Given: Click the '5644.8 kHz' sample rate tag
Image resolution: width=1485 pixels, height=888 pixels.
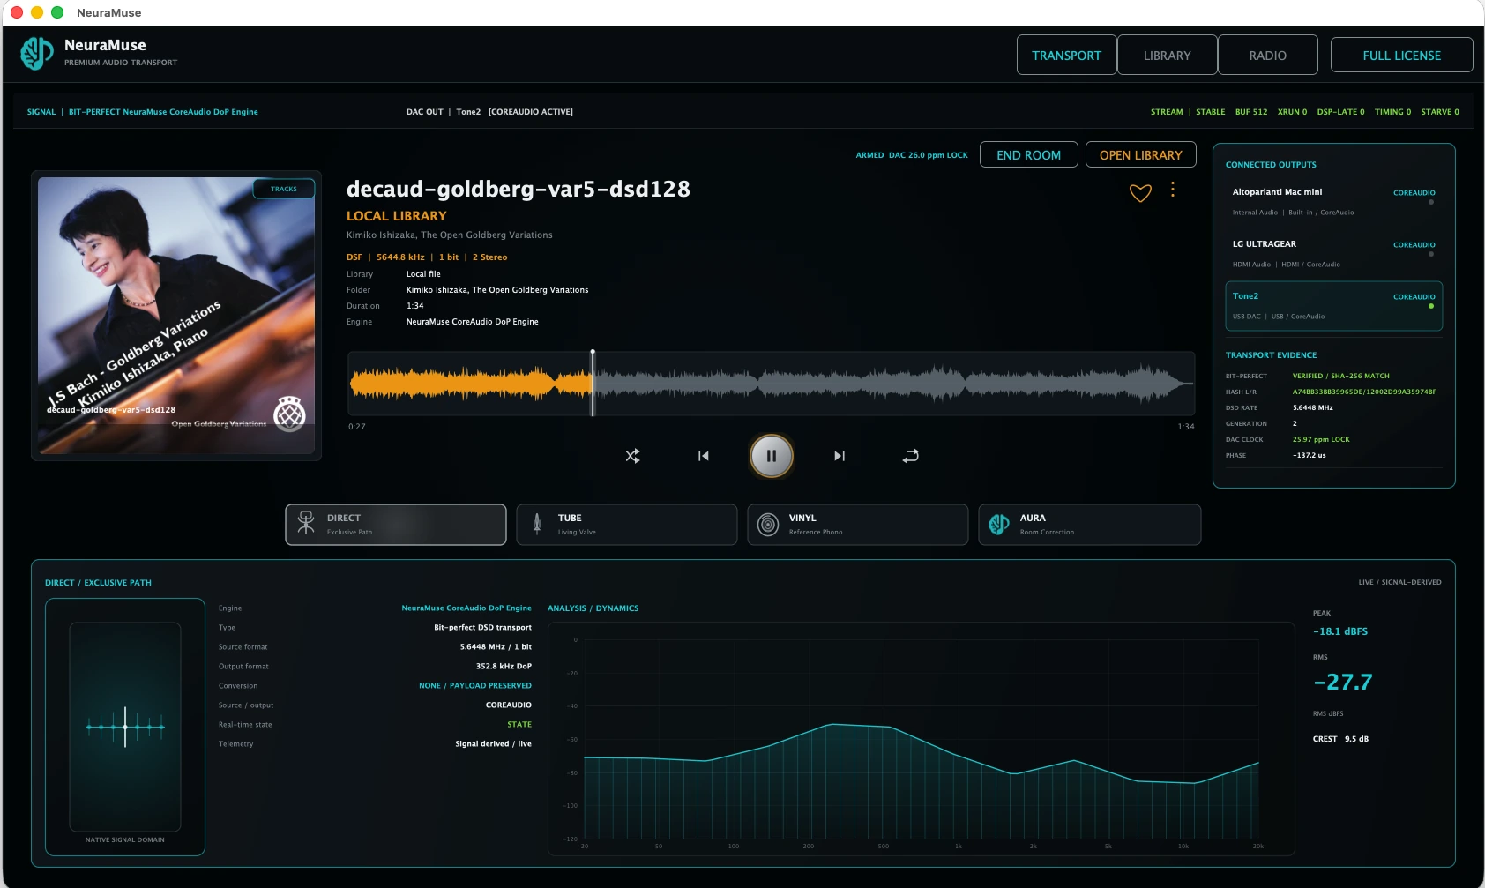Looking at the screenshot, I should click(400, 257).
